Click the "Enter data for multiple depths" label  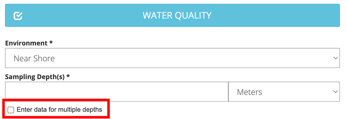tap(59, 109)
